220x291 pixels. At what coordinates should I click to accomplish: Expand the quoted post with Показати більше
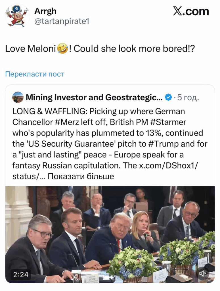(81, 176)
